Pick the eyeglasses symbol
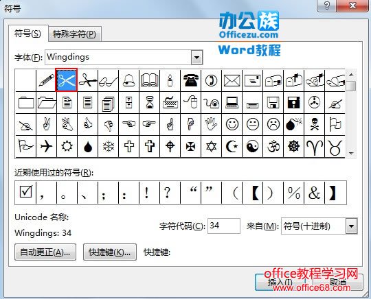This screenshot has height=299, width=371. [x=109, y=80]
